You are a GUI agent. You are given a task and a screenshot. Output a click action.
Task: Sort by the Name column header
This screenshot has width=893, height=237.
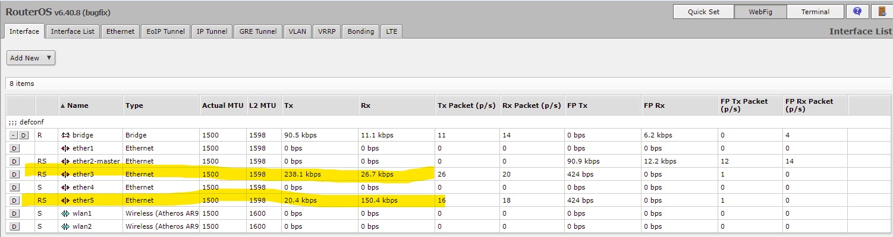pyautogui.click(x=90, y=105)
